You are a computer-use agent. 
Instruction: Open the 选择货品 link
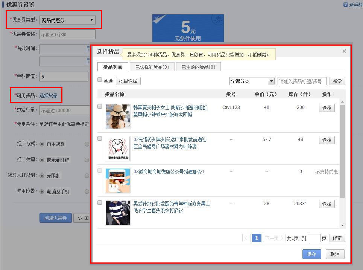49,95
